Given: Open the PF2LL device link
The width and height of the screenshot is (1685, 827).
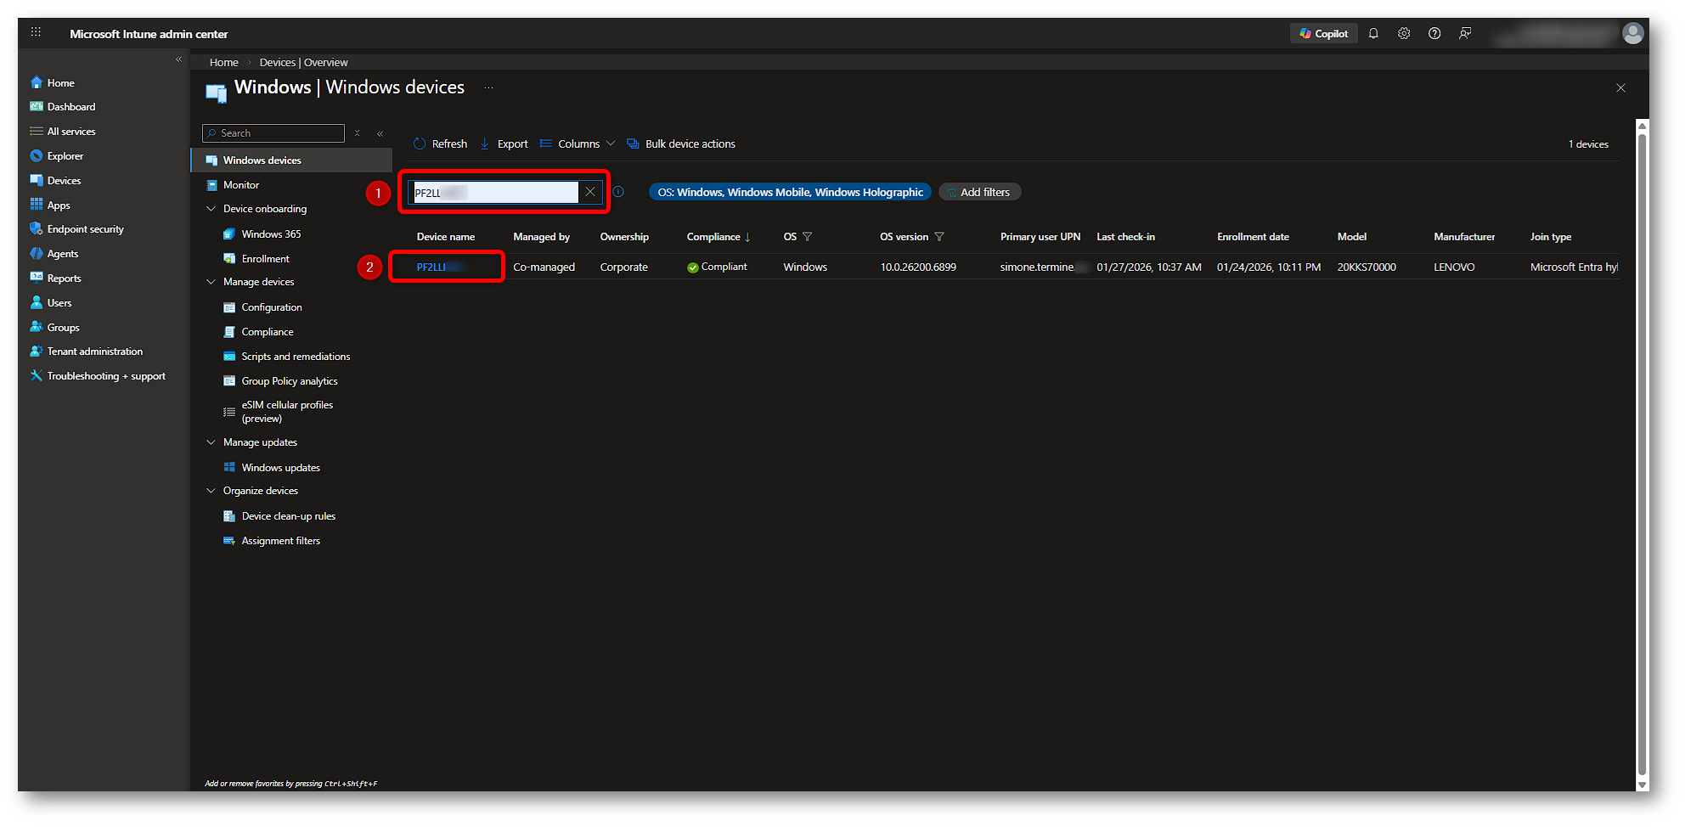Looking at the screenshot, I should click(431, 267).
